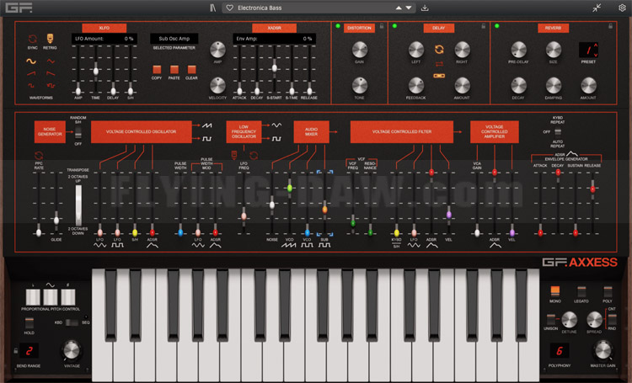The width and height of the screenshot is (632, 383).
Task: Toggle the KYBD Repeat switch
Action: 558,132
